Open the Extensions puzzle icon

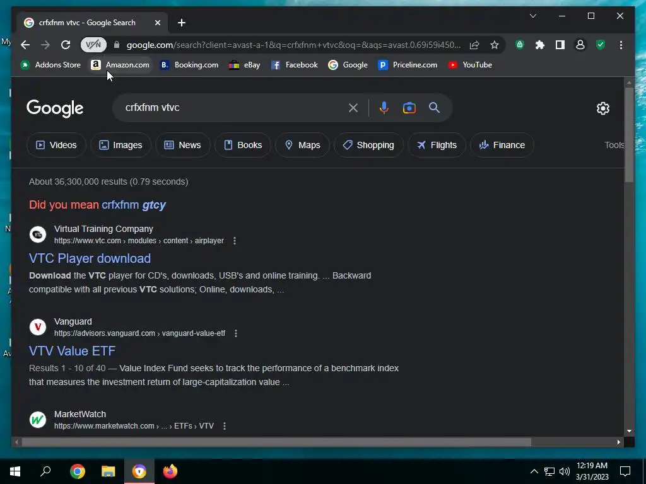click(x=540, y=45)
